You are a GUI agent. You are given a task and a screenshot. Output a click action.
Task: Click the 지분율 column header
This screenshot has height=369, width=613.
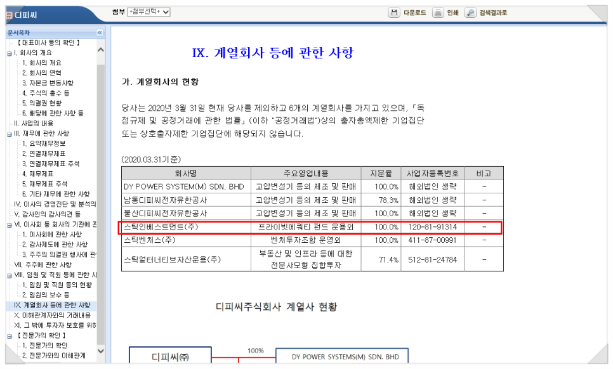coord(381,173)
